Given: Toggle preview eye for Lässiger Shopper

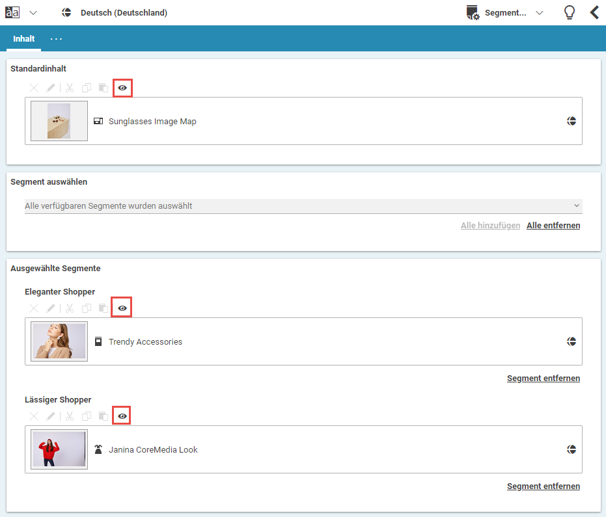Looking at the screenshot, I should coord(121,416).
